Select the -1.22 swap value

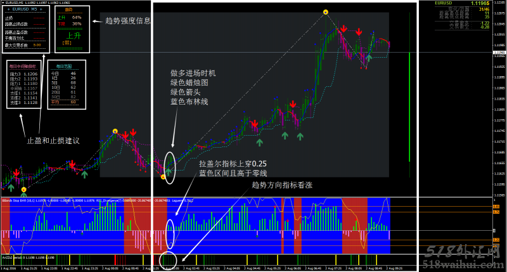pyautogui.click(x=485, y=23)
